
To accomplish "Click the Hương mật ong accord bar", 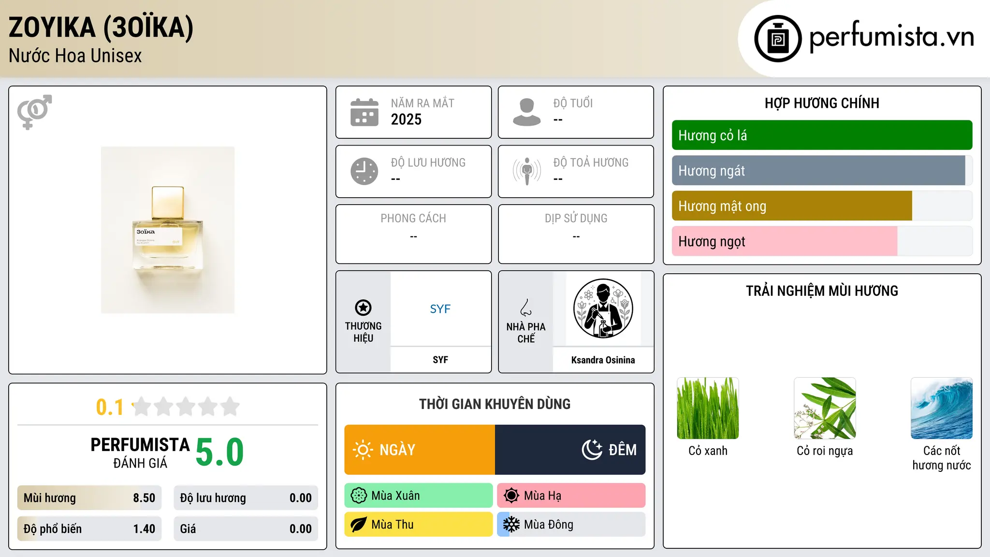I will coord(822,206).
